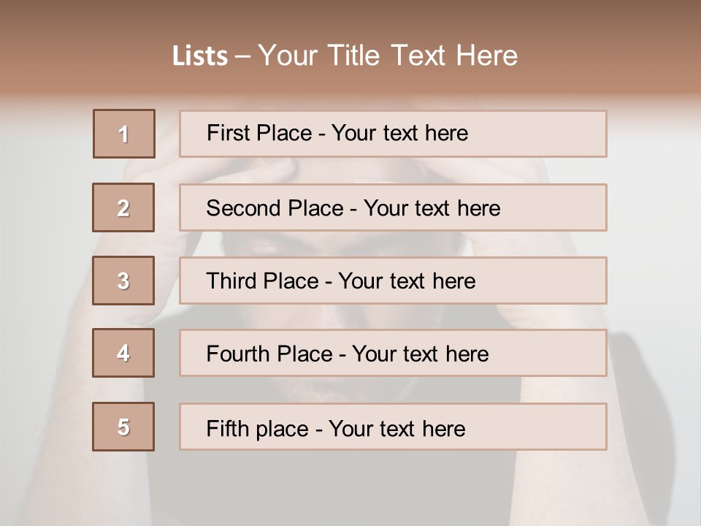Click the words 'Fourth Place' in the fourth row
Viewport: 701px width, 526px height.
[x=269, y=354]
